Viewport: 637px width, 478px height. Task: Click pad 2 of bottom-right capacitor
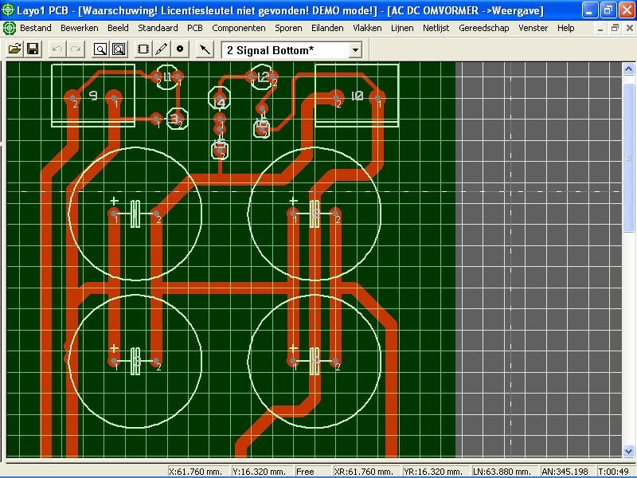click(335, 361)
